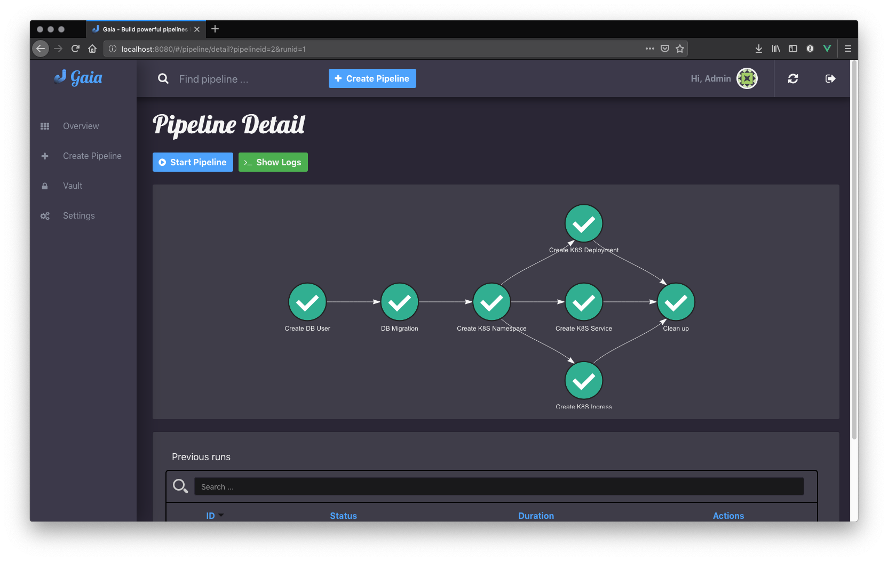Select the Gaia browser tab
The width and height of the screenshot is (888, 561).
click(x=145, y=29)
